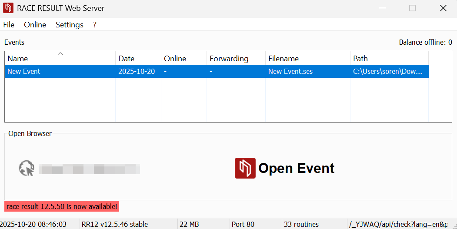Click the status bar timestamp 2025-10-20 08:46:03
This screenshot has width=457, height=229.
(33, 224)
